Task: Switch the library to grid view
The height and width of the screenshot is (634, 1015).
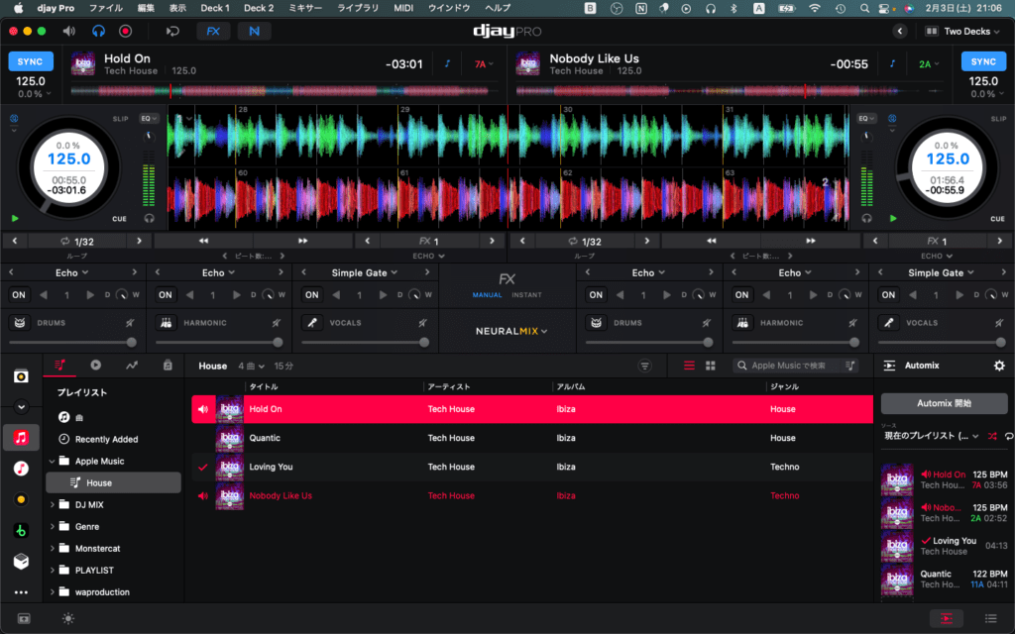Action: click(x=710, y=367)
